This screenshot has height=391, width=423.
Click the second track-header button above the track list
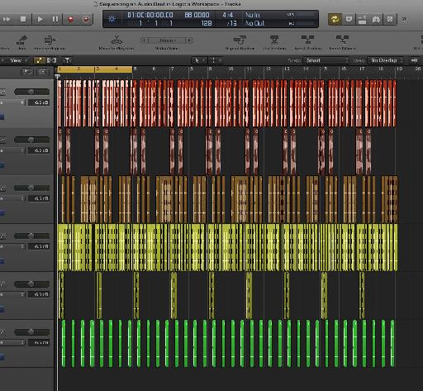[x=43, y=72]
